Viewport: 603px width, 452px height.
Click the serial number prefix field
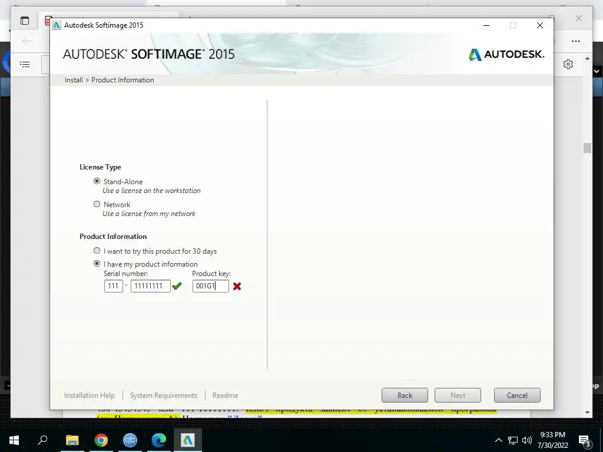coord(114,286)
